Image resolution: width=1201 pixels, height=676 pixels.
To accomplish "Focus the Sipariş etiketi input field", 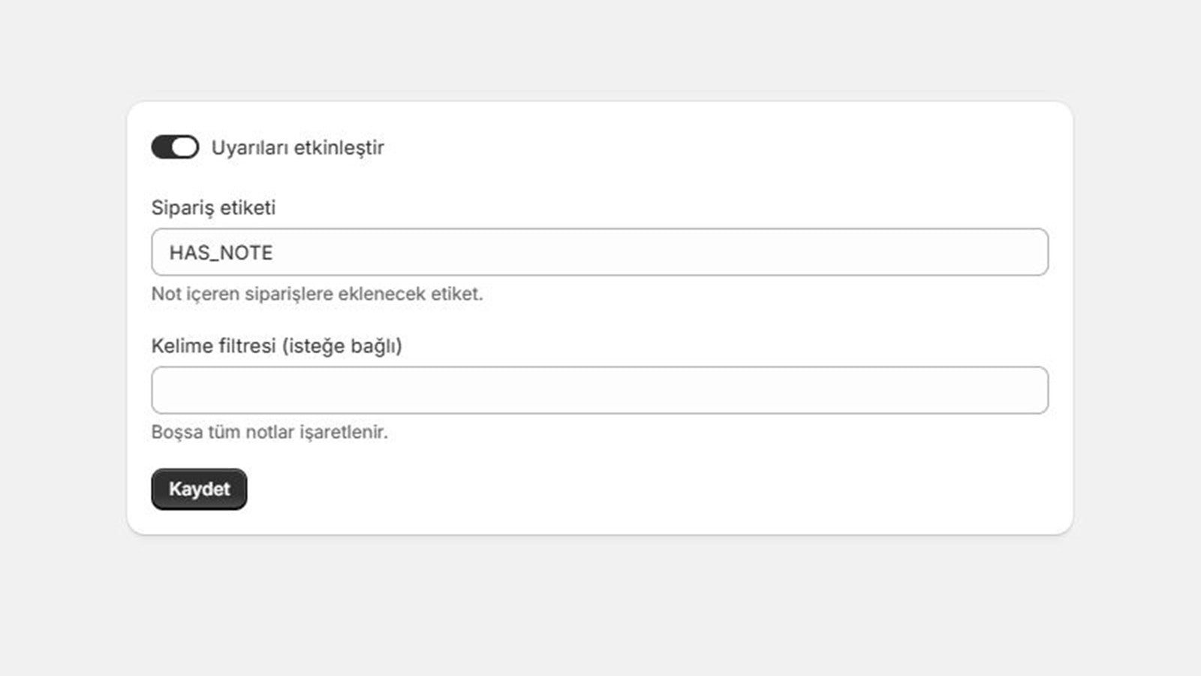I will pos(600,252).
